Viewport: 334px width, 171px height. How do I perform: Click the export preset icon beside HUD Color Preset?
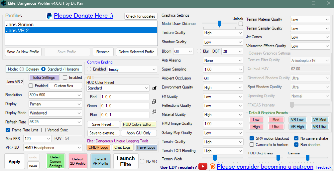(x=155, y=88)
